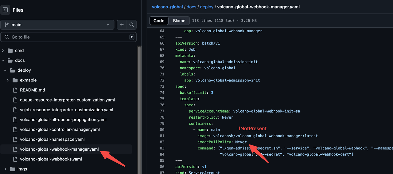This screenshot has width=393, height=174.
Task: Click 'restartPolicy: Never' code line
Action: [x=211, y=117]
